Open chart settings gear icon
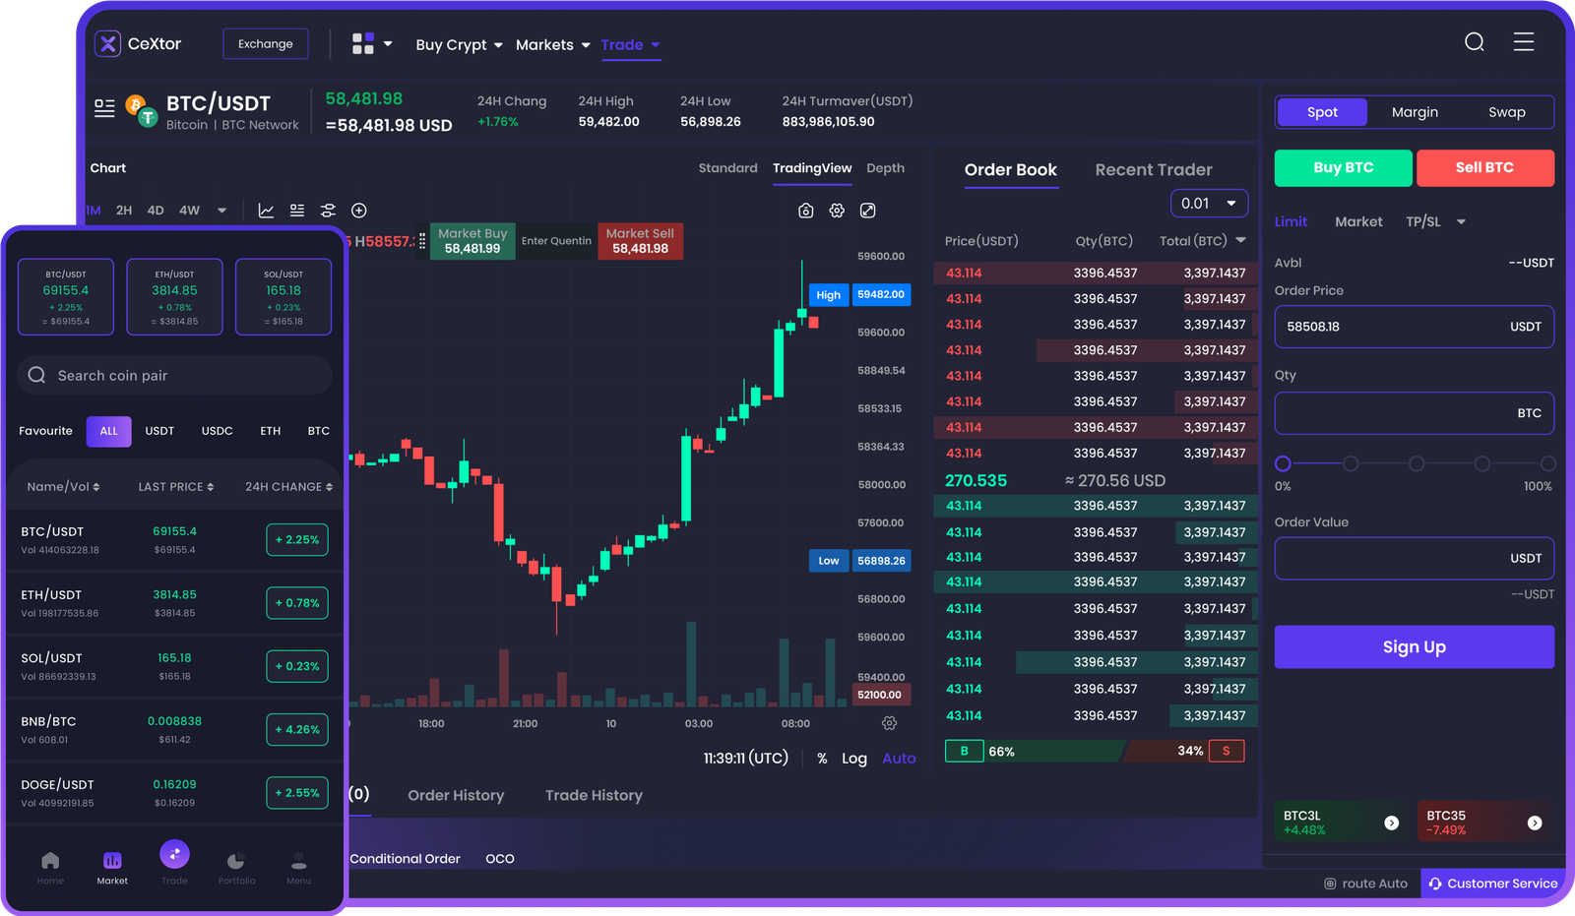Image resolution: width=1575 pixels, height=916 pixels. [837, 211]
